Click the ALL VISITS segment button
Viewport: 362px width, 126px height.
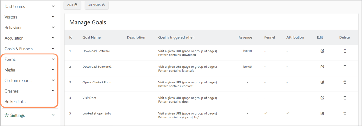pos(96,5)
